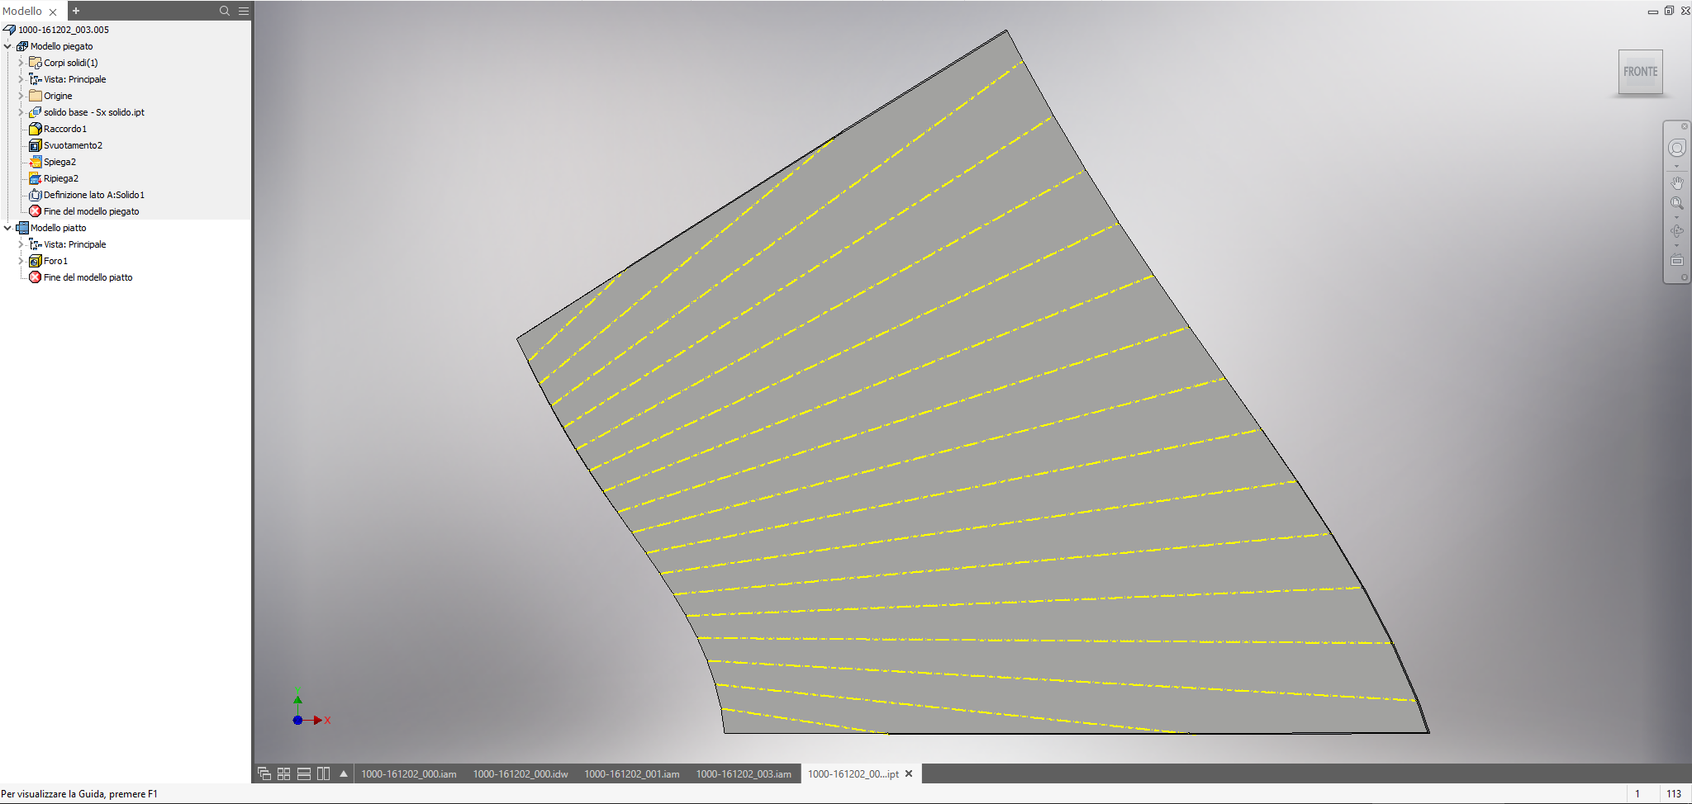Add a new browser panel with plus button
Screen dimensions: 1692x804
(76, 11)
